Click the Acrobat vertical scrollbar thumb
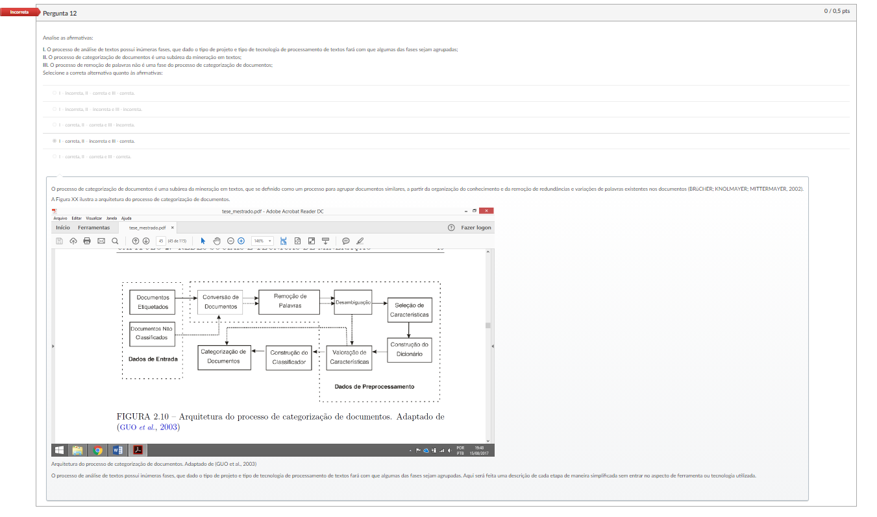877x517 pixels. (488, 326)
